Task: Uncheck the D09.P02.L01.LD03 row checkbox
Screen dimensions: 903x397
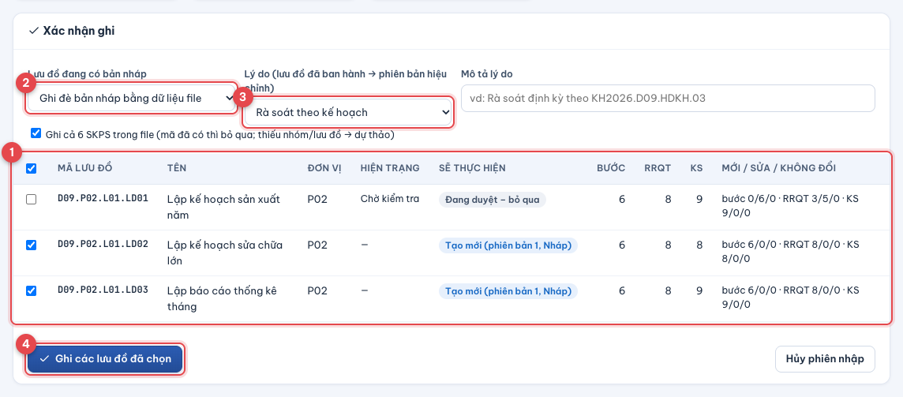Action: point(32,291)
